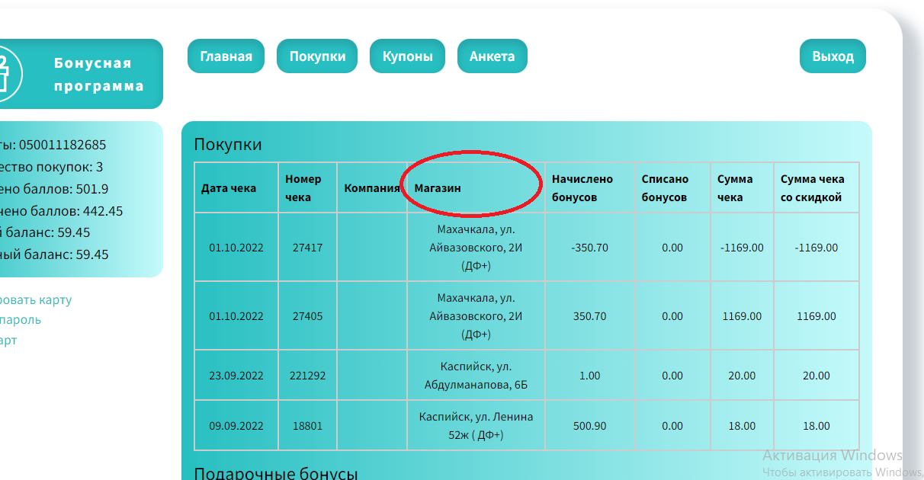Click the Начислено бонусов column header
The width and height of the screenshot is (924, 480).
point(582,188)
